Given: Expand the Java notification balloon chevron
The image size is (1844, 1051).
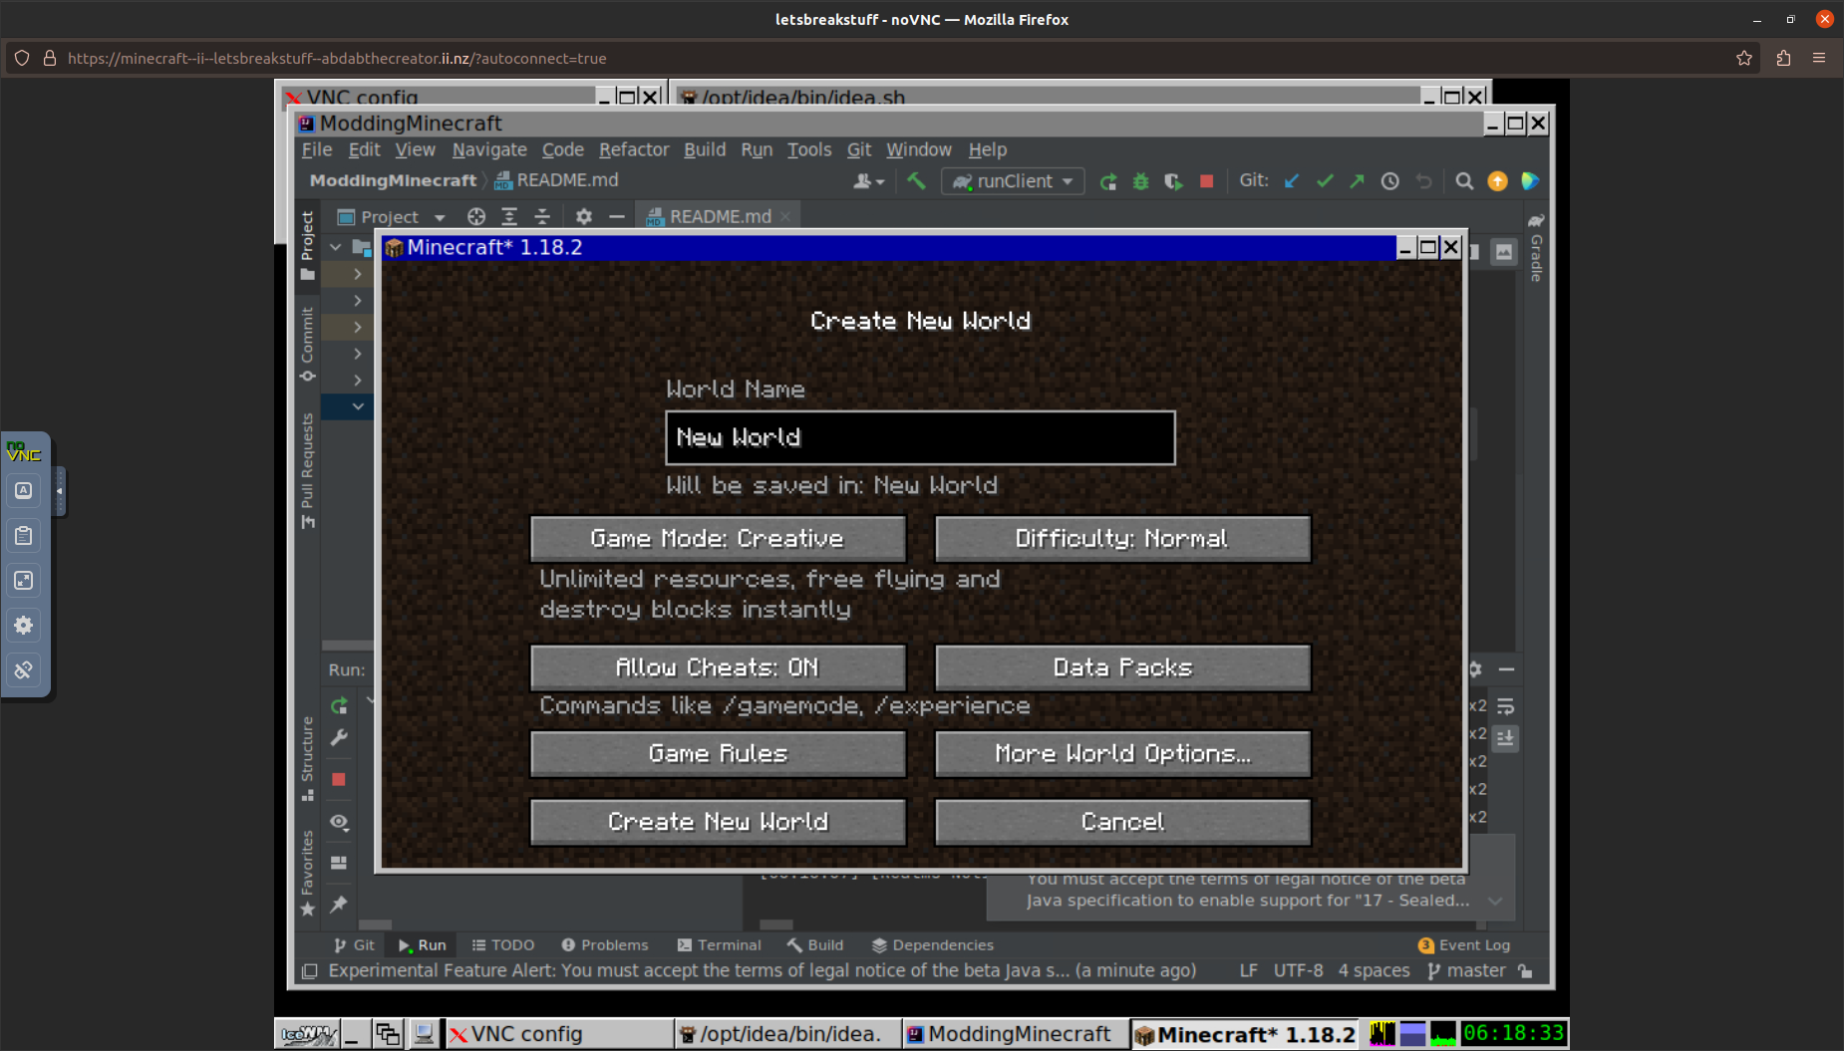Looking at the screenshot, I should 1495,901.
